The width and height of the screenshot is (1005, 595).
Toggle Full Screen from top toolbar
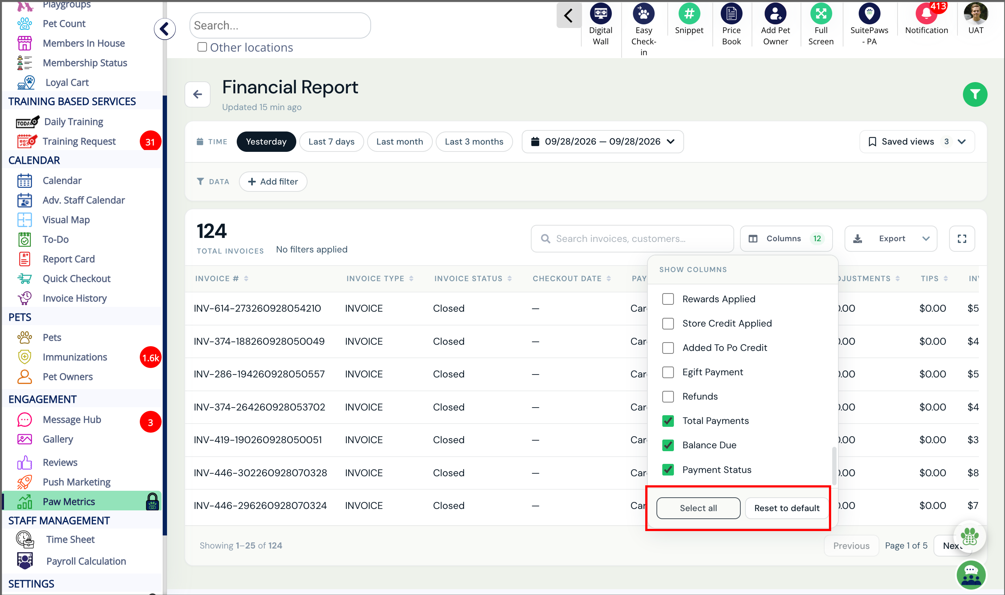[x=821, y=14]
